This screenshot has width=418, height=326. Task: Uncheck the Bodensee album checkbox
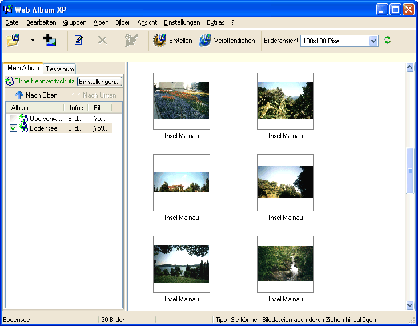pos(13,128)
